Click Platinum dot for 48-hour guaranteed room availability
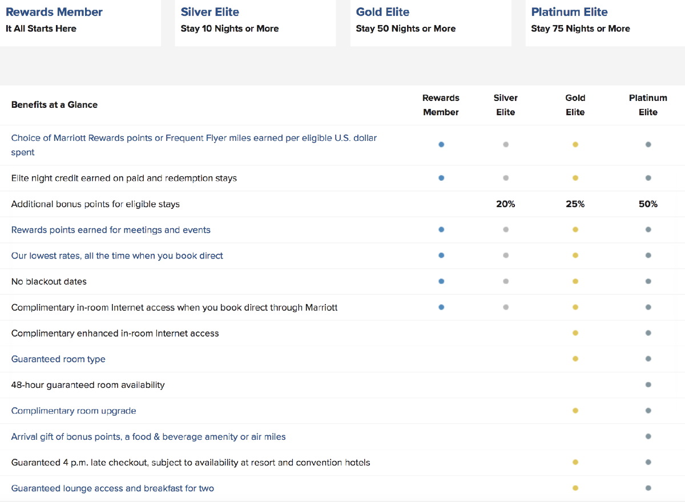 pos(648,385)
